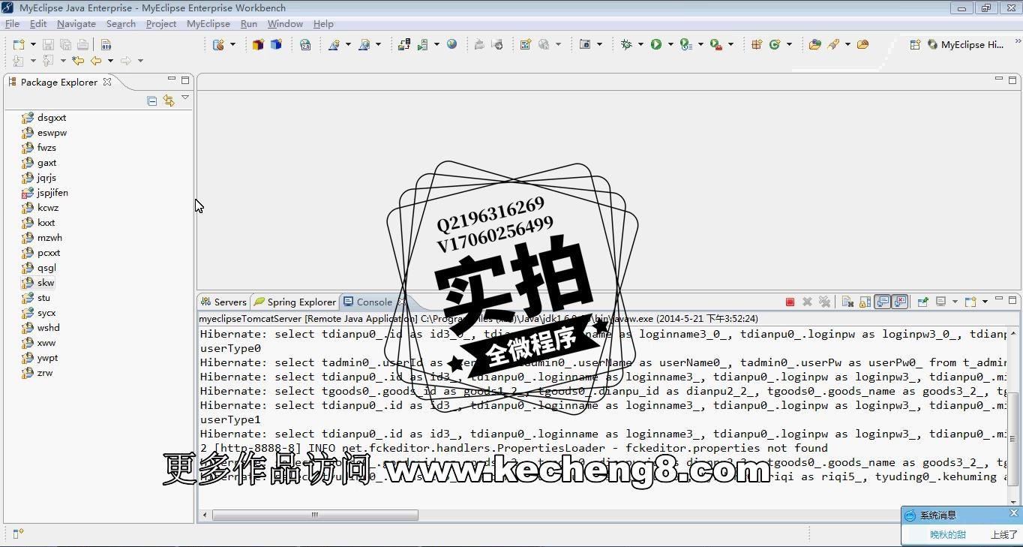Click the deploy MyEclipse J2EE project icon

click(x=404, y=44)
